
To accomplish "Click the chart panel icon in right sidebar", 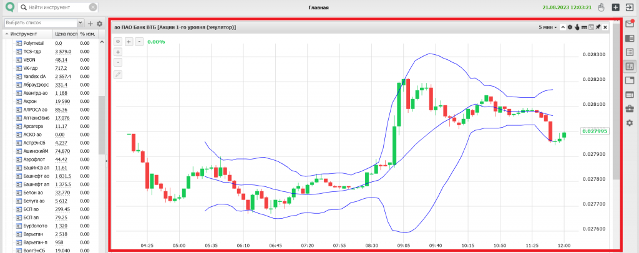I will pyautogui.click(x=630, y=66).
